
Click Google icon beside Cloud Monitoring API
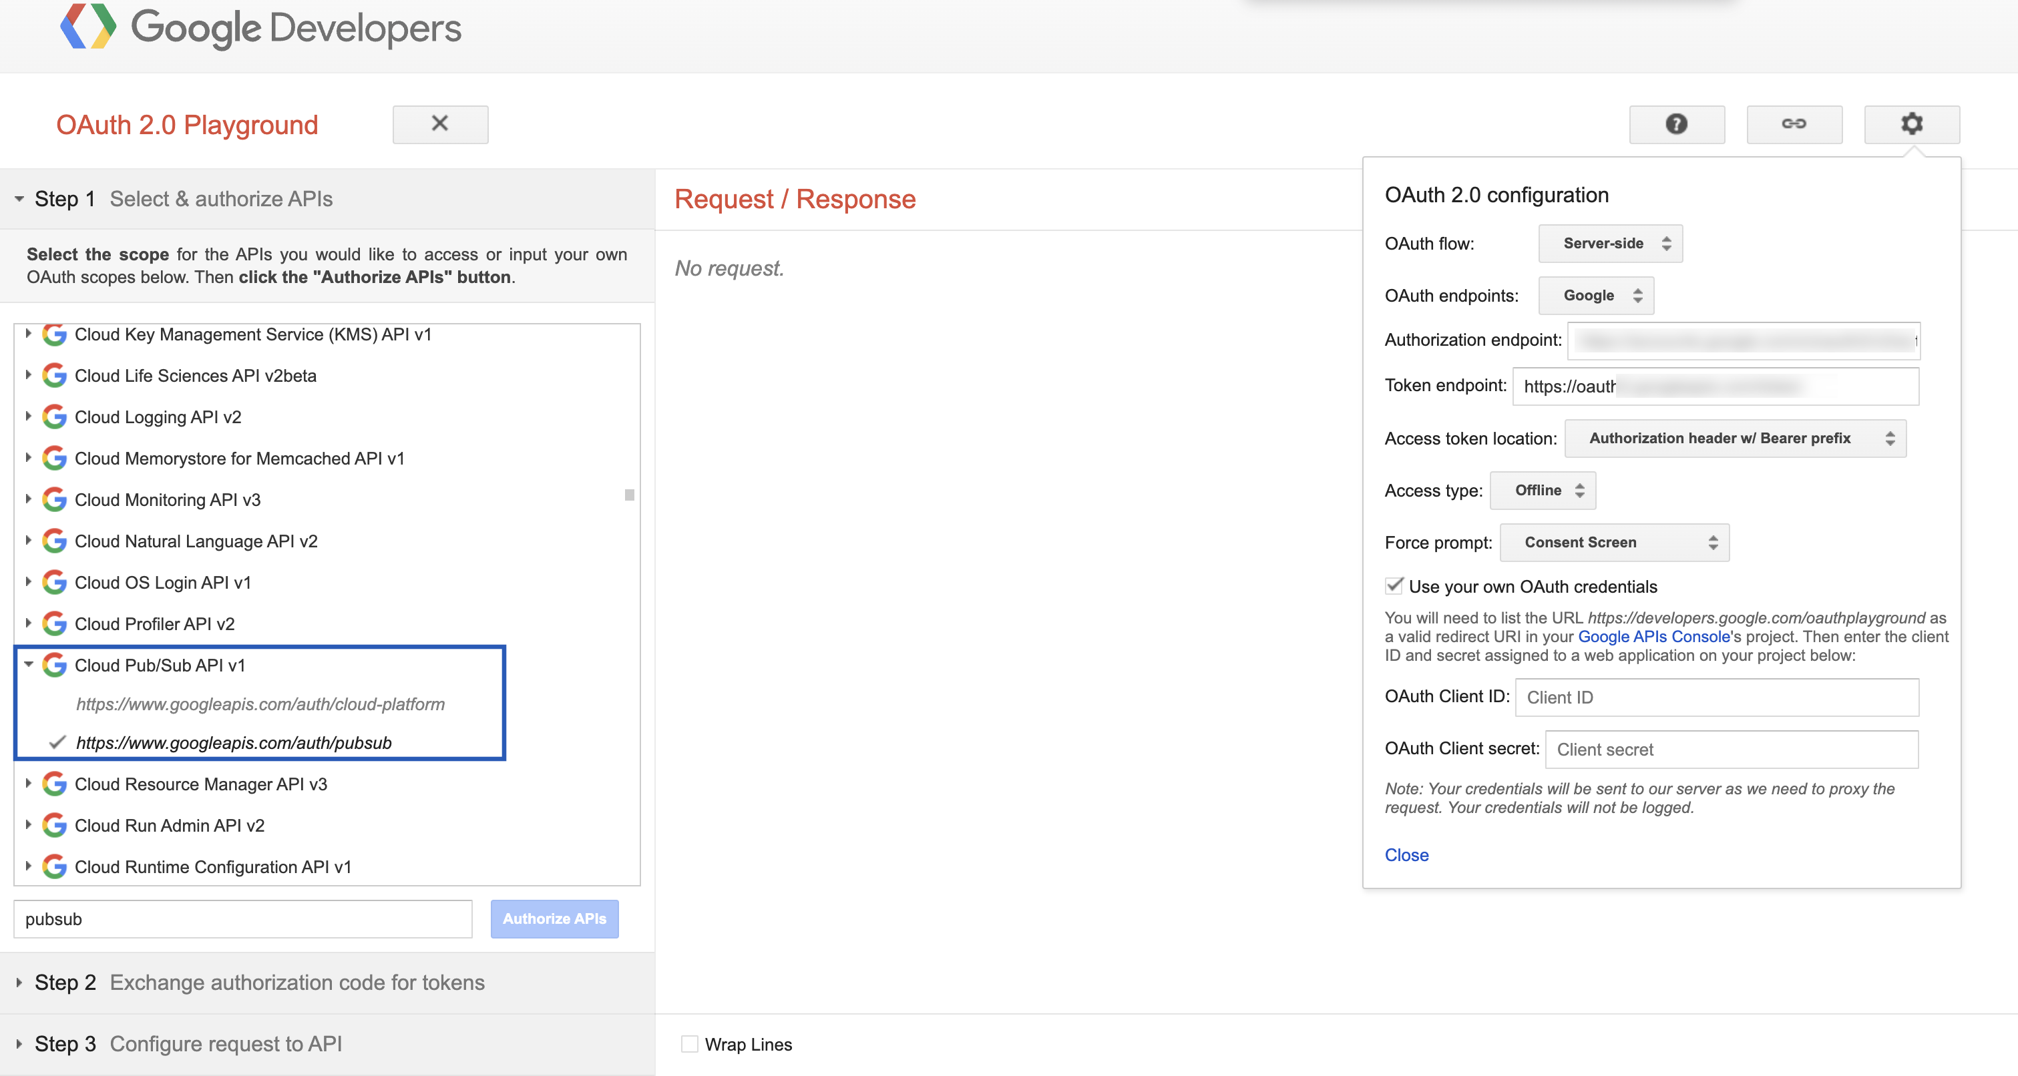pyautogui.click(x=54, y=500)
